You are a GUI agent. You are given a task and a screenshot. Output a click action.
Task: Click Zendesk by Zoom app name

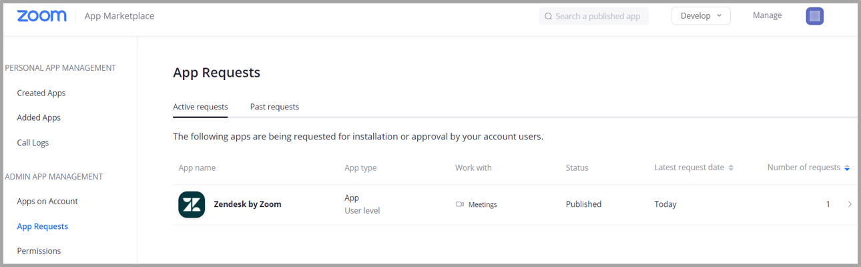pyautogui.click(x=248, y=204)
